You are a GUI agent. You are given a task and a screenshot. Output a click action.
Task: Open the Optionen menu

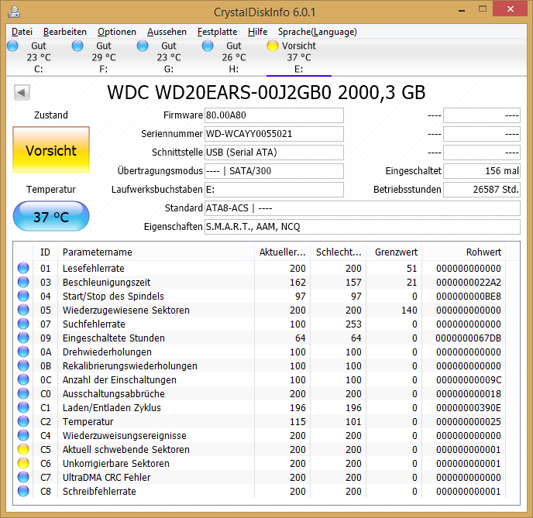(117, 32)
